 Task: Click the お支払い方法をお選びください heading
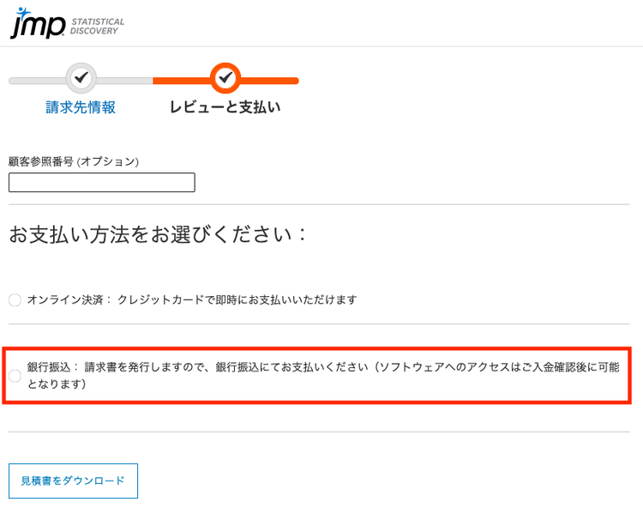[x=158, y=234]
